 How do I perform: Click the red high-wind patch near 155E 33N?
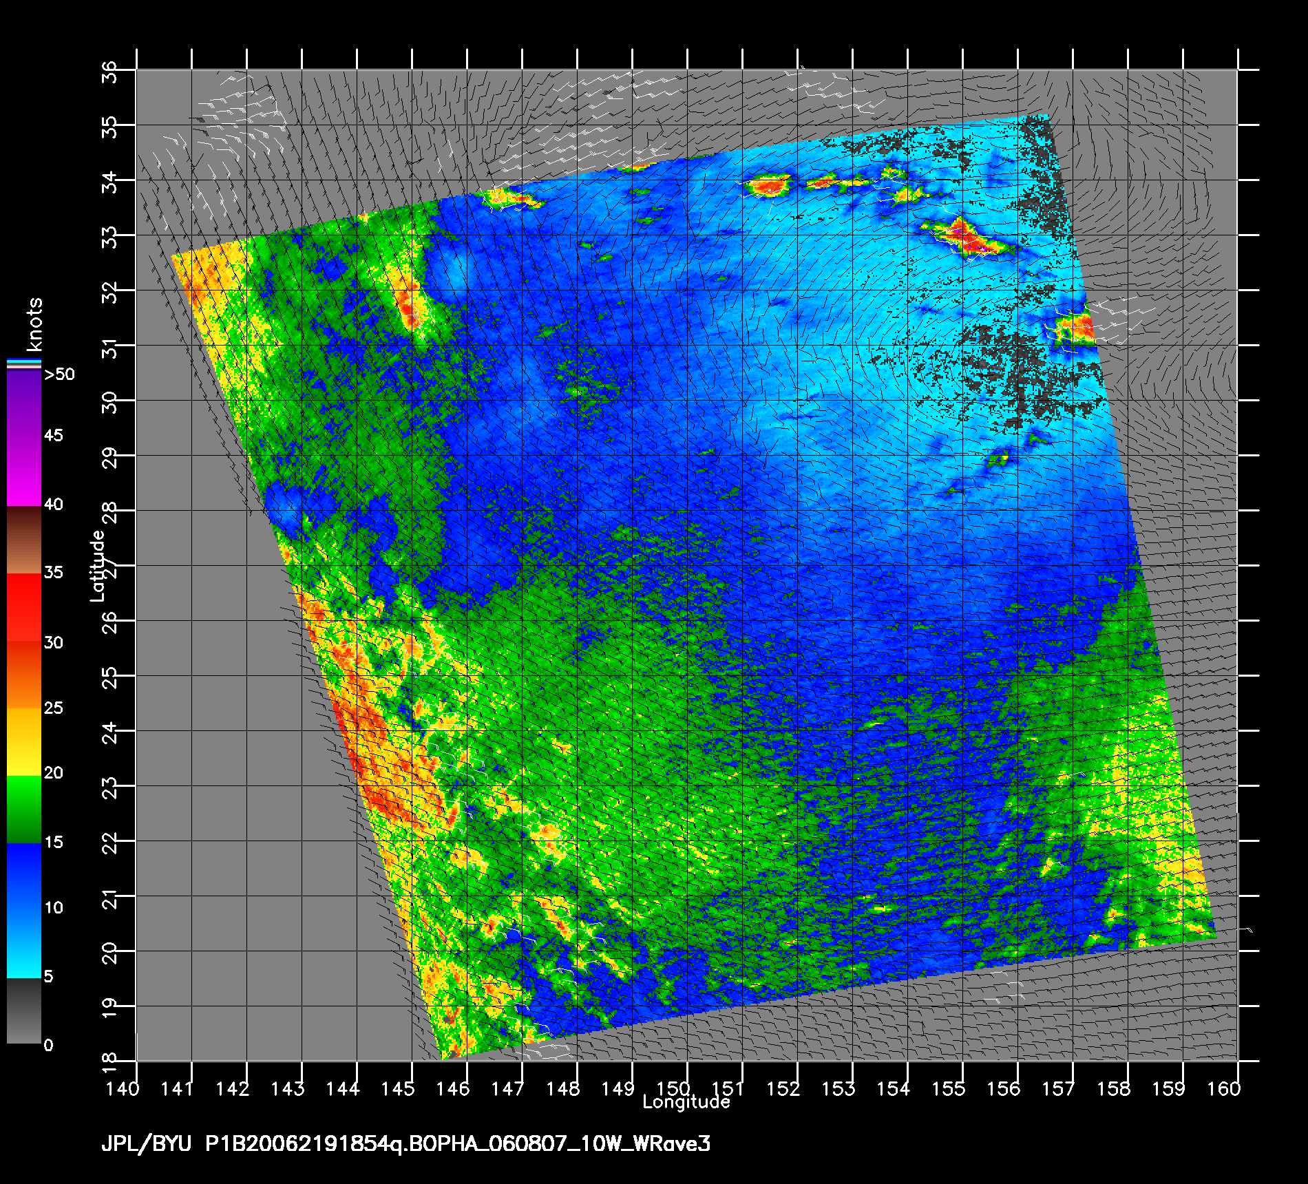tap(966, 237)
